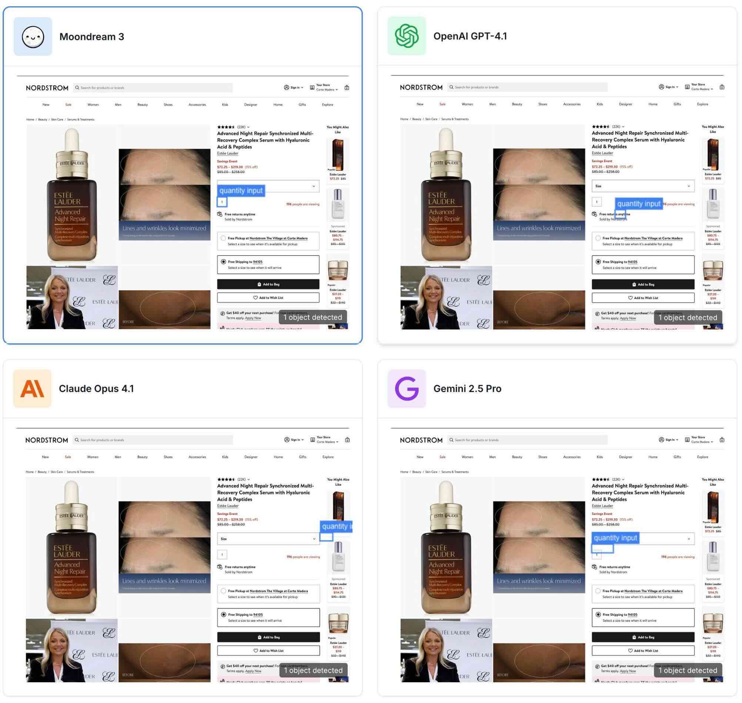Viewport: 742px width, 703px height.
Task: Click the Nordstrom logo in the header
Action: click(x=47, y=87)
